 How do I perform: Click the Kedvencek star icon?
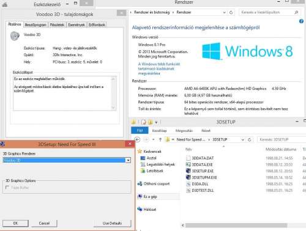pyautogui.click(x=140, y=151)
